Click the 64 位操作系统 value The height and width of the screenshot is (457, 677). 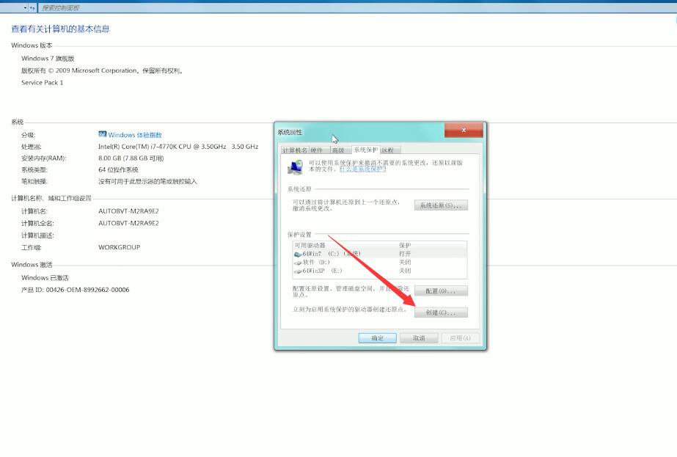click(118, 169)
